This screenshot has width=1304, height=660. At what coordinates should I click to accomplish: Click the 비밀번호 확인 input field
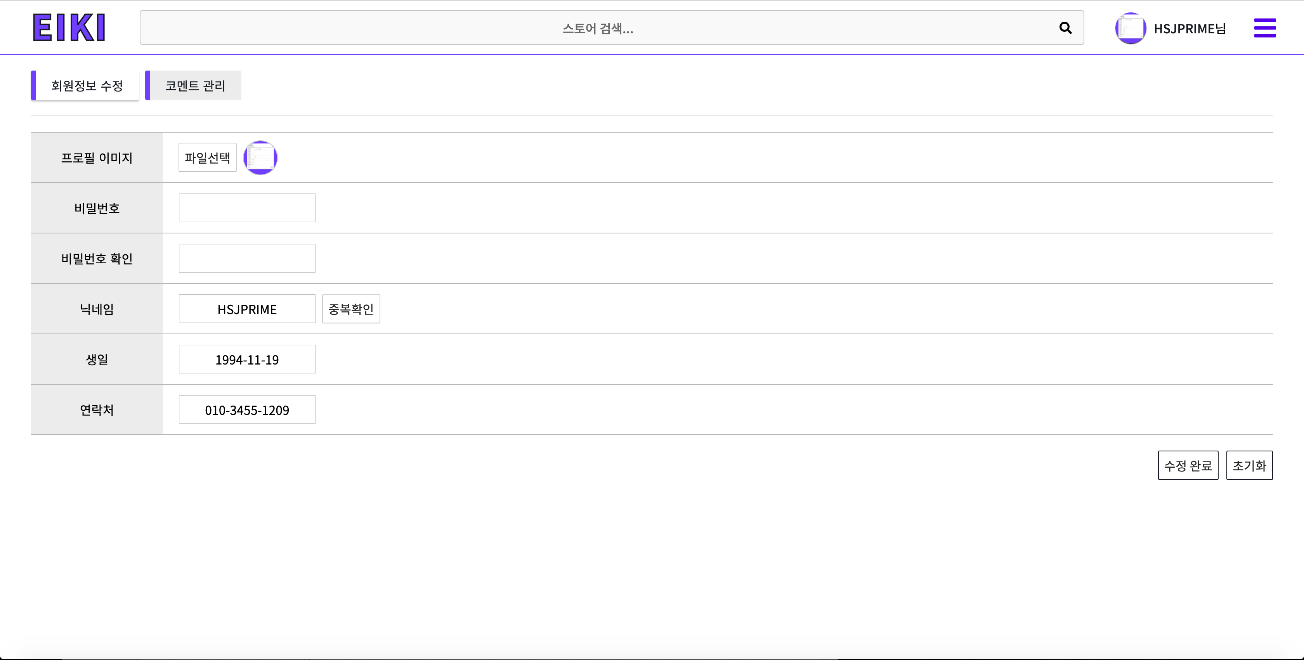click(247, 258)
